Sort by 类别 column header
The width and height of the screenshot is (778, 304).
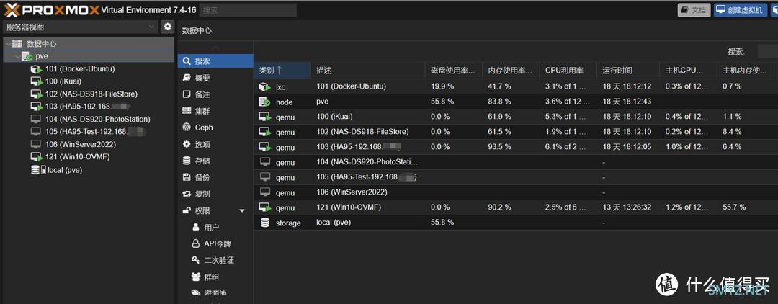282,71
